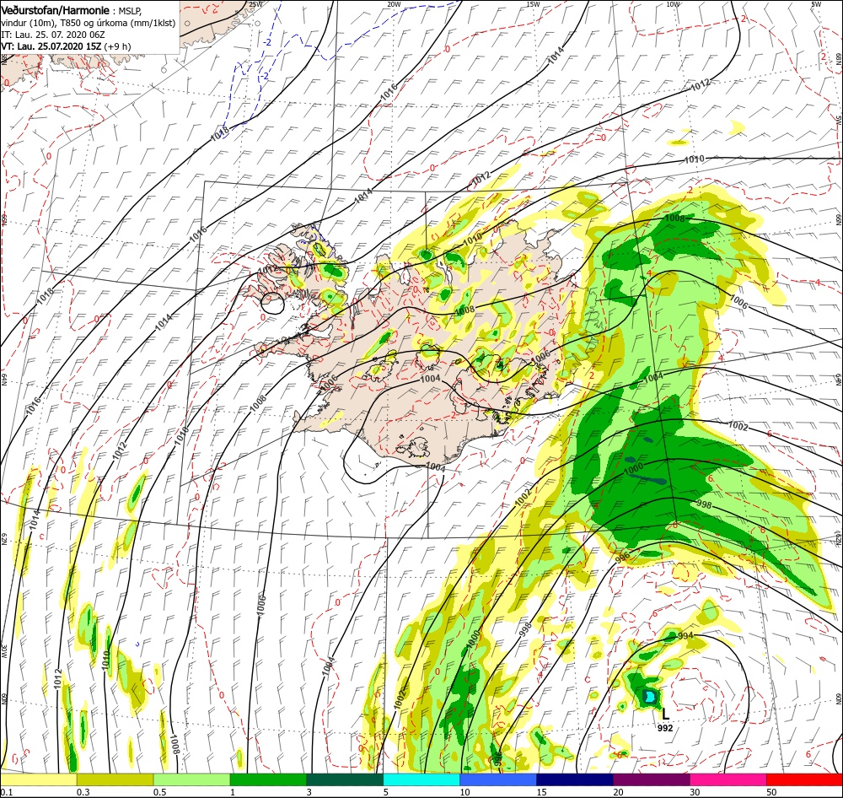Click the red 50 mm legend swatch
Screen dimensions: 843x798
805,779
